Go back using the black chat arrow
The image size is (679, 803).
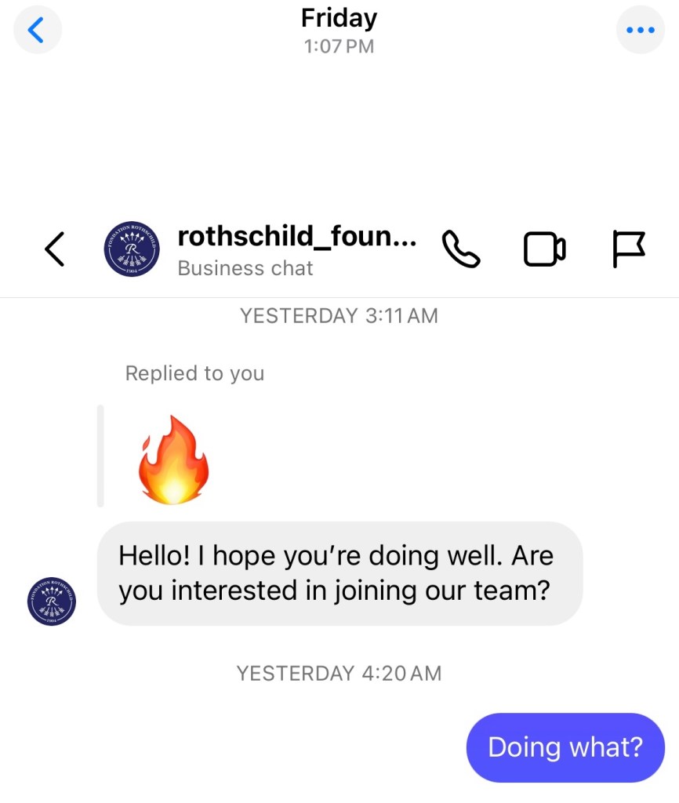(x=54, y=249)
